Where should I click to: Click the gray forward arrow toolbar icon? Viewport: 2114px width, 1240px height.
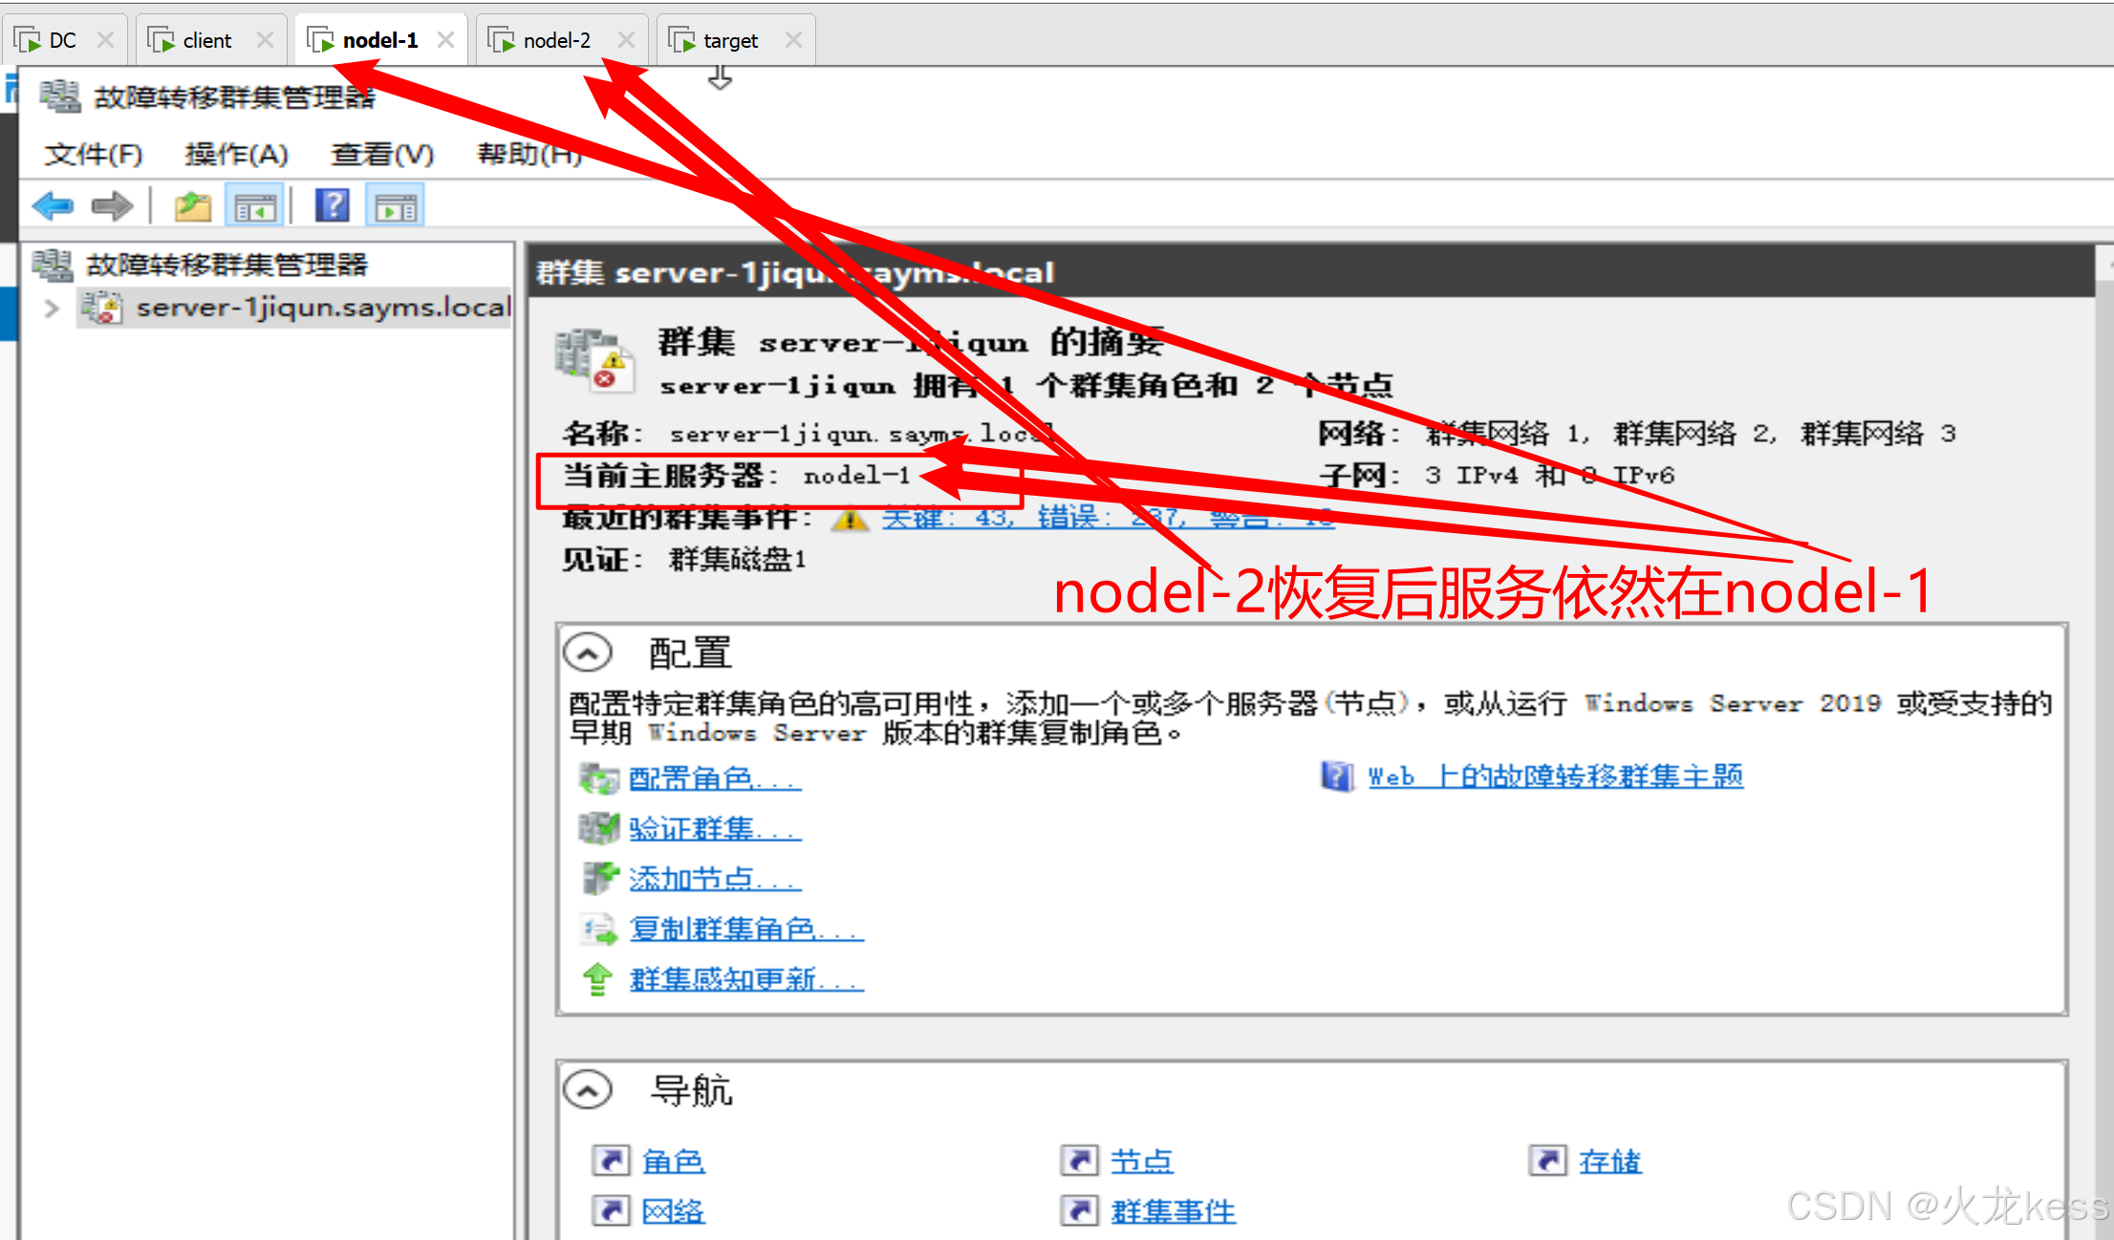pos(112,205)
